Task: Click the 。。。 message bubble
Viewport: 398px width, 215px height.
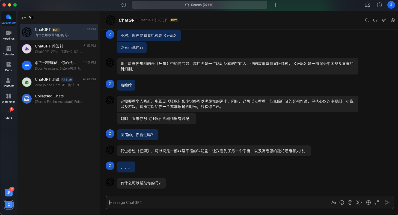Action: [x=126, y=167]
